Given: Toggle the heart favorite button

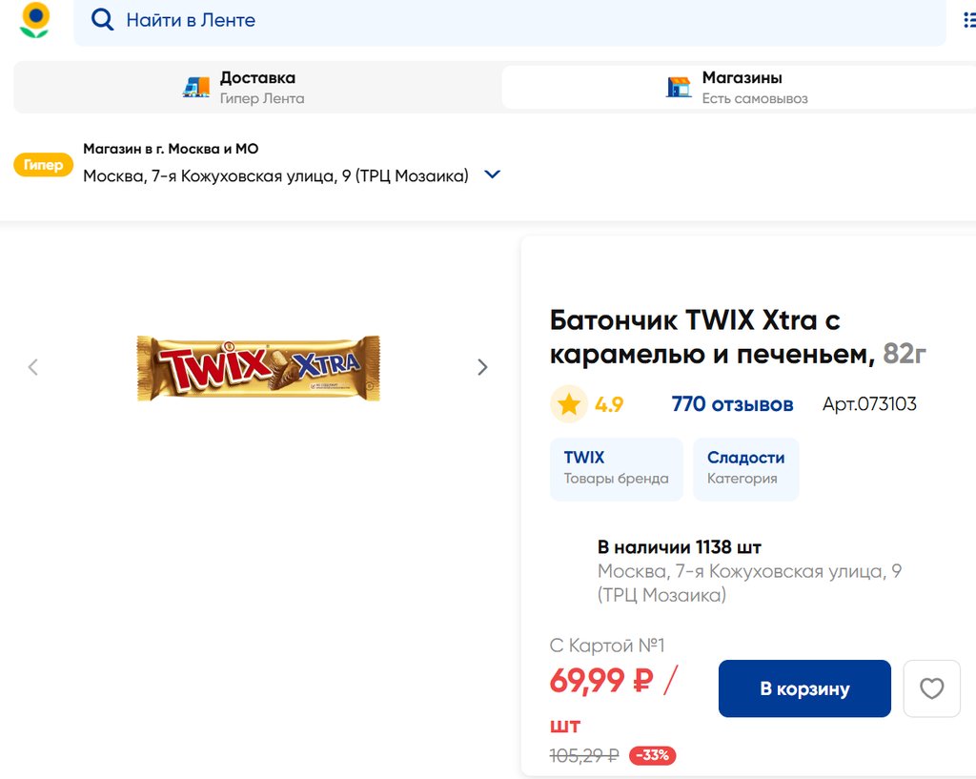Looking at the screenshot, I should coord(931,688).
